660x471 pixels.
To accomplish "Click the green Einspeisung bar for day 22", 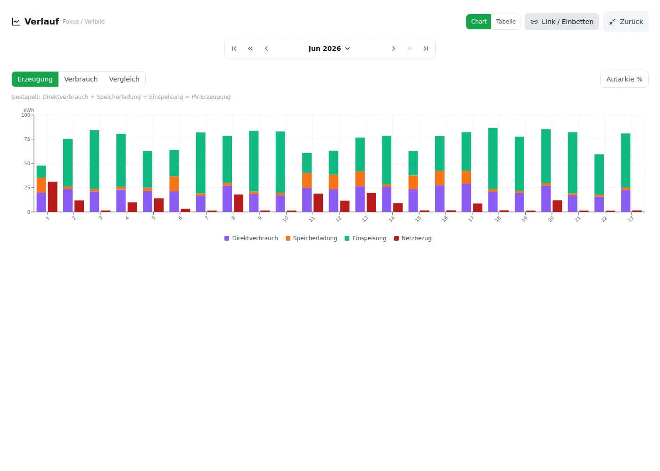I will point(599,175).
